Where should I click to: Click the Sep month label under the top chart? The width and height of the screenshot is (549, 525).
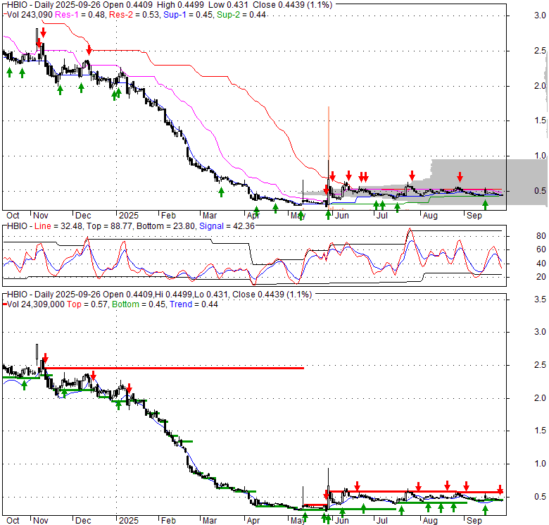point(474,216)
